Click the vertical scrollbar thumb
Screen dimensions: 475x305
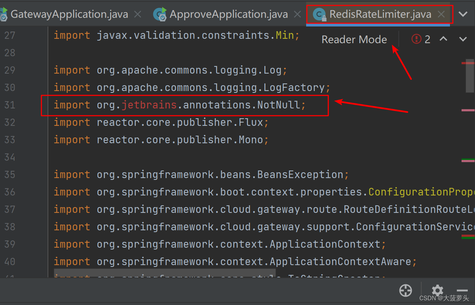[470, 76]
